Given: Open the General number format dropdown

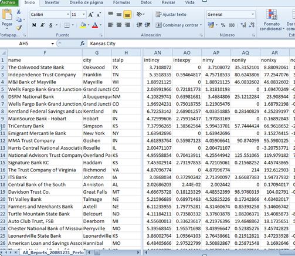Looking at the screenshot, I should pos(253,15).
